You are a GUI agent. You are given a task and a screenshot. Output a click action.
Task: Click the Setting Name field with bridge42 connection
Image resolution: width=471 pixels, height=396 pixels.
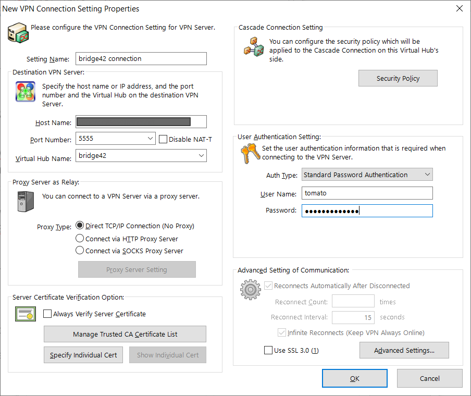(x=141, y=58)
